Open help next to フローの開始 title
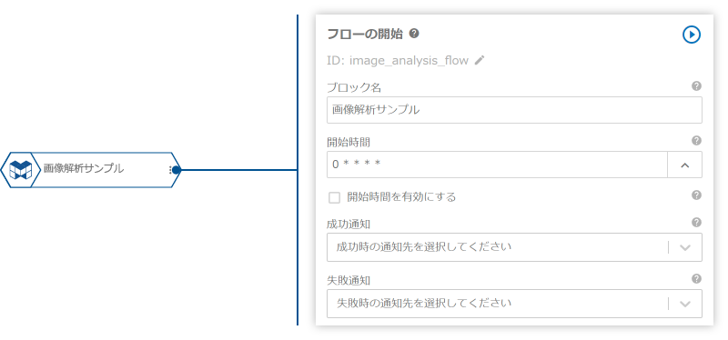This screenshot has width=728, height=340. pos(414,34)
